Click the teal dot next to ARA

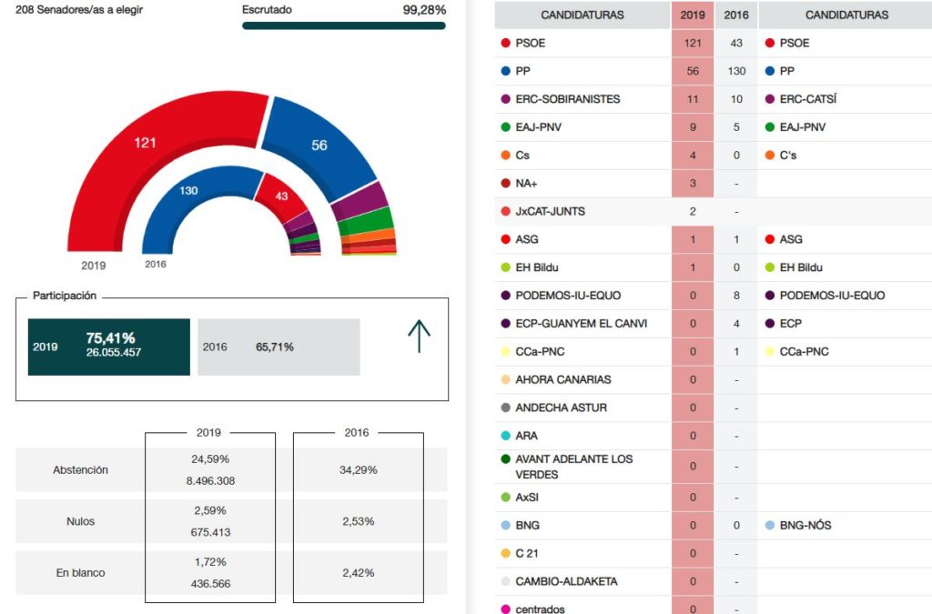click(x=505, y=436)
